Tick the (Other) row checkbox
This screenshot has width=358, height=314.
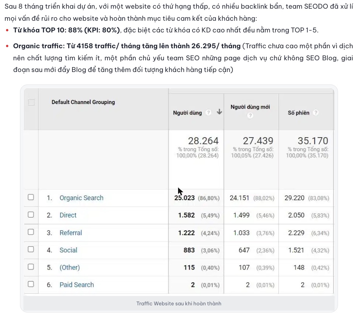point(31,267)
